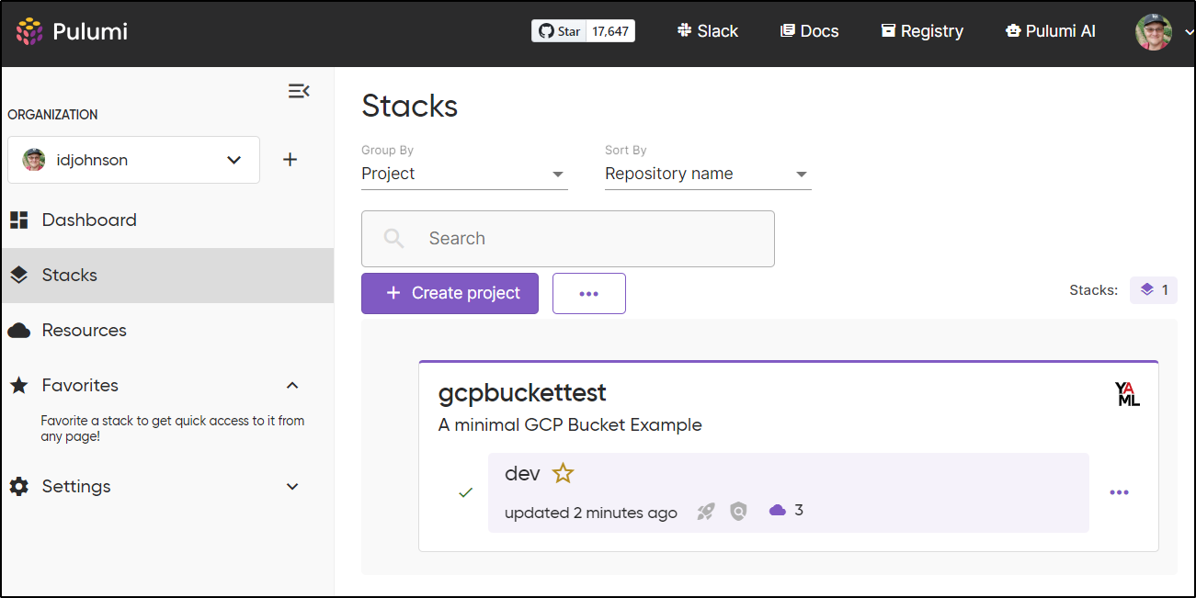Click the Registry icon in header
Image resolution: width=1196 pixels, height=598 pixels.
pyautogui.click(x=888, y=30)
